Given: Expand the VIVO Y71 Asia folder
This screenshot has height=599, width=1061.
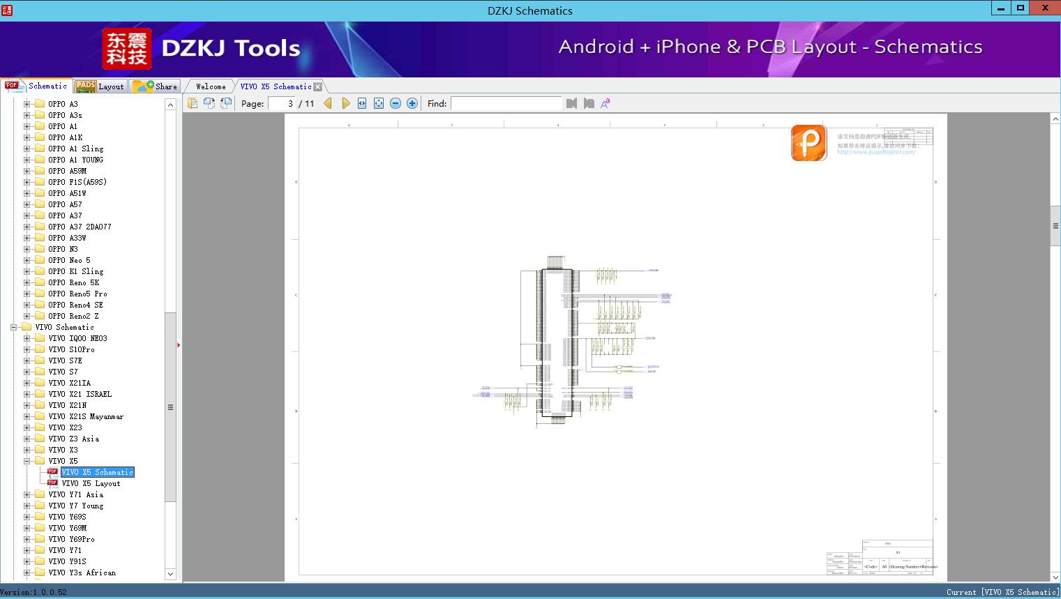Looking at the screenshot, I should (x=27, y=494).
